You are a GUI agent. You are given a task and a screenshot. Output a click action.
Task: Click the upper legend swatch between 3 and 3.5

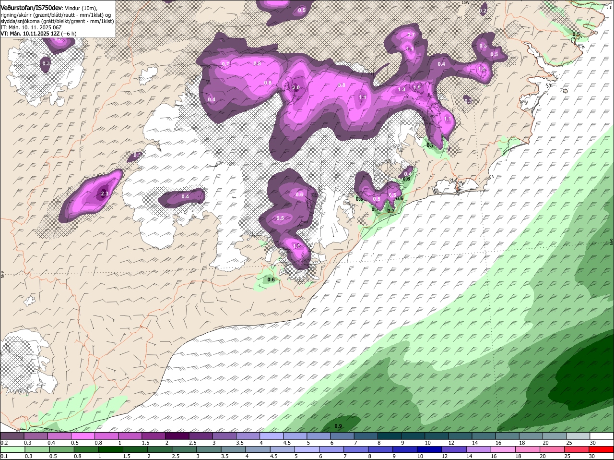point(224,436)
